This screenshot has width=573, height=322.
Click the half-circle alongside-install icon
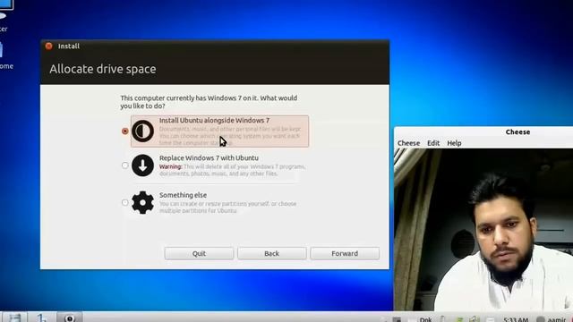coord(142,131)
